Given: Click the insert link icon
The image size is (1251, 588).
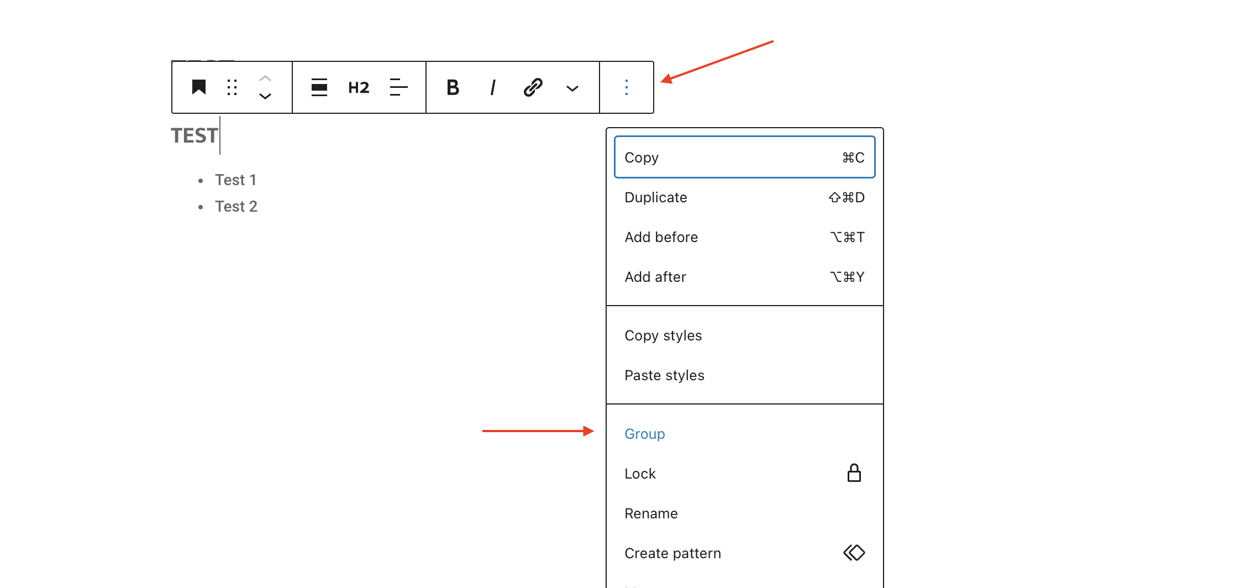Looking at the screenshot, I should tap(532, 87).
